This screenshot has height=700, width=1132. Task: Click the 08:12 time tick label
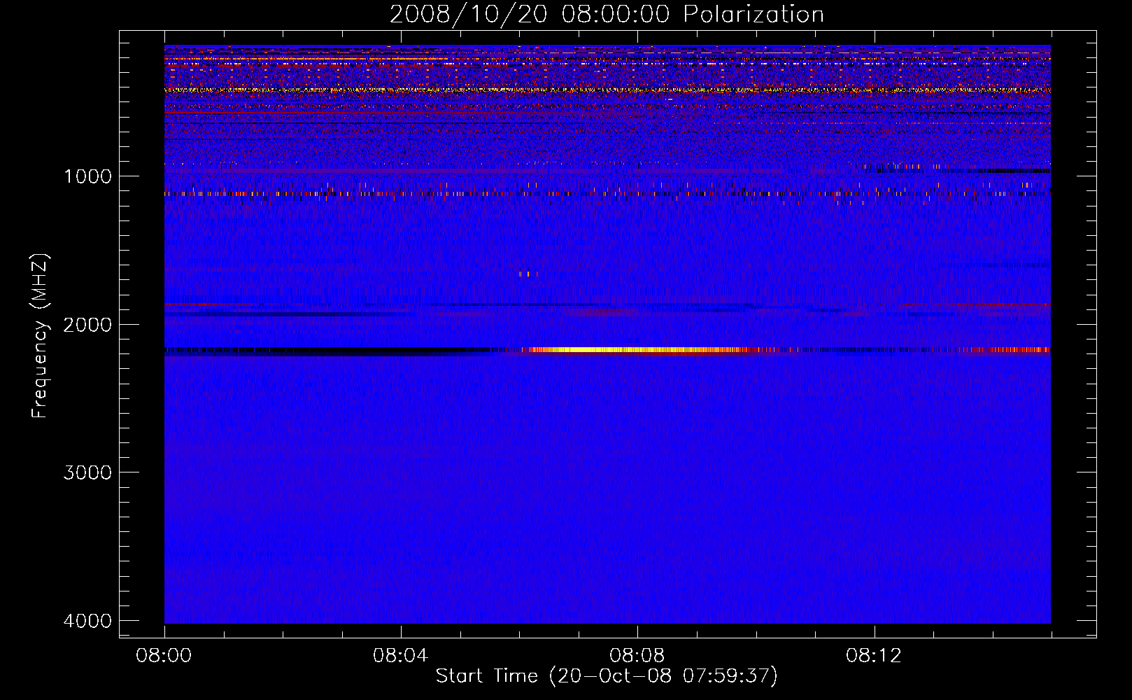873,656
